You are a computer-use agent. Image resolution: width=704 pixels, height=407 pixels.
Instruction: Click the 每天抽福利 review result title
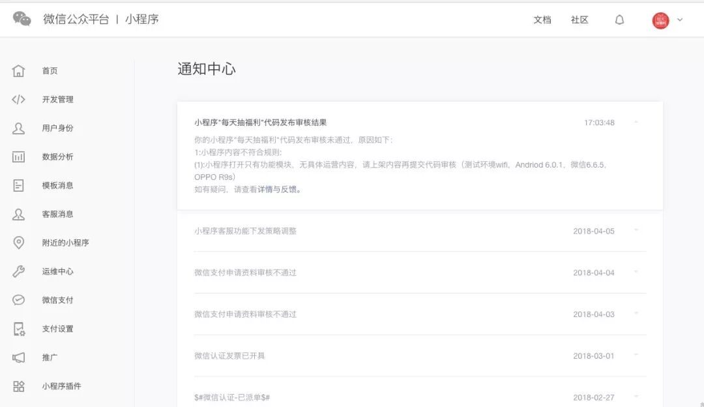pyautogui.click(x=260, y=123)
